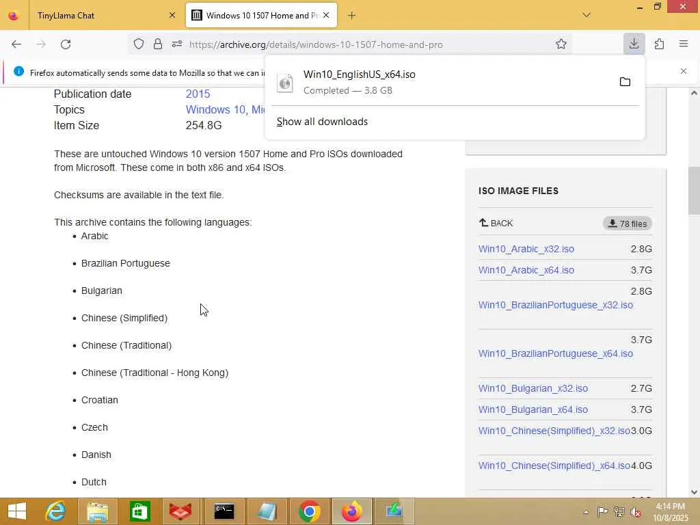Click the 'Croatian' language list item
Viewport: 700px width, 525px height.
tap(100, 400)
